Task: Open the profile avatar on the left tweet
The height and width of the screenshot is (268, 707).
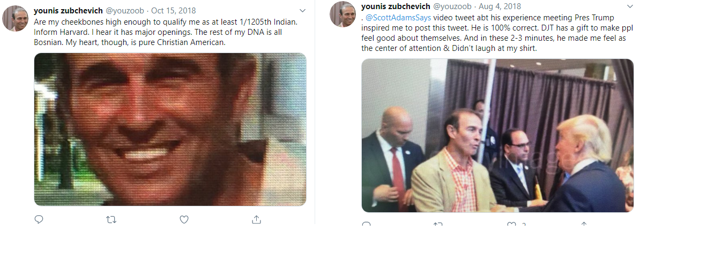Action: (15, 18)
